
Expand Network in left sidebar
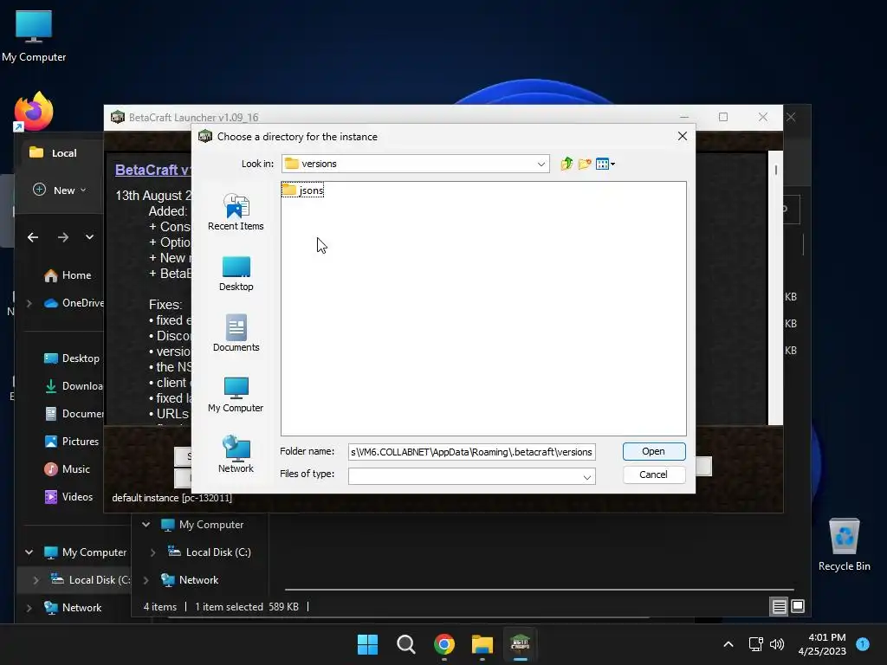(x=29, y=608)
